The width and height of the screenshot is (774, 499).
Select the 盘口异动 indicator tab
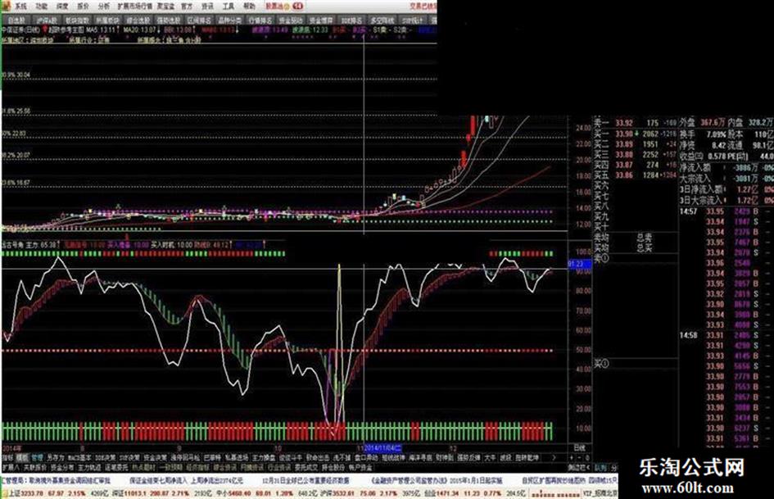(366, 458)
